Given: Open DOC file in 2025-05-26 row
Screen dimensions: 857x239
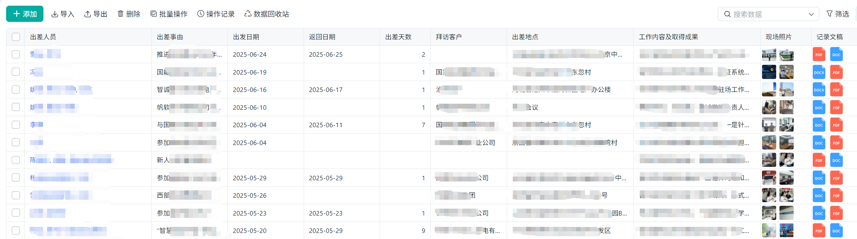Looking at the screenshot, I should tap(819, 196).
